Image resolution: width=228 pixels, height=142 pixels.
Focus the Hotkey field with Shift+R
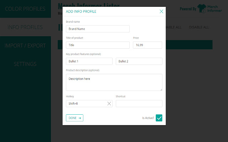[x=86, y=104]
